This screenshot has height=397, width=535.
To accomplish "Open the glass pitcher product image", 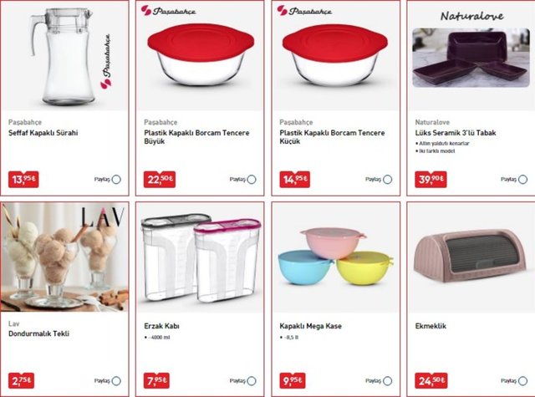I will pyautogui.click(x=61, y=56).
